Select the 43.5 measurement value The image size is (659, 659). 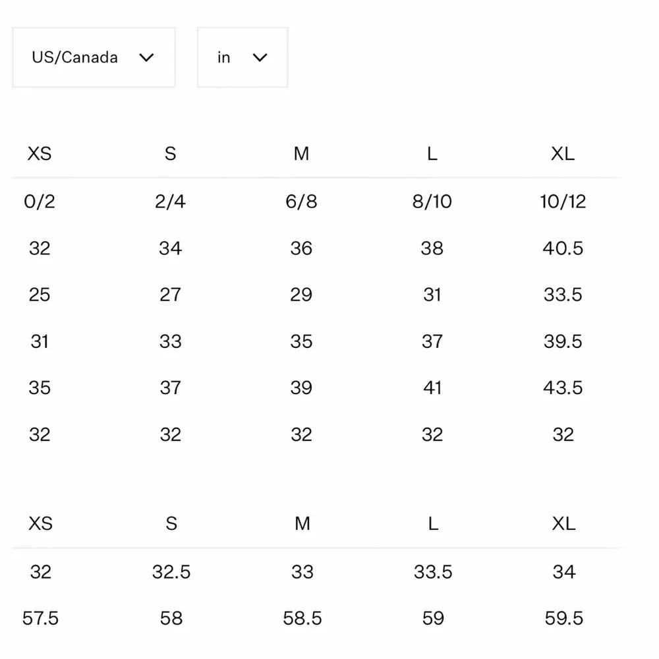tap(563, 387)
